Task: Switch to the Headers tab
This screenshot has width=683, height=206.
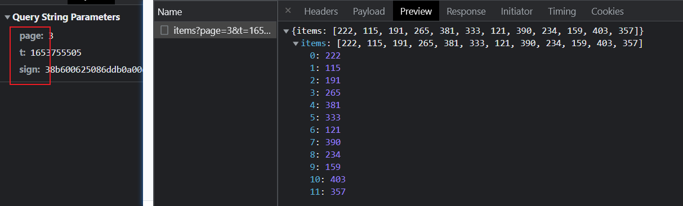Action: coord(321,11)
